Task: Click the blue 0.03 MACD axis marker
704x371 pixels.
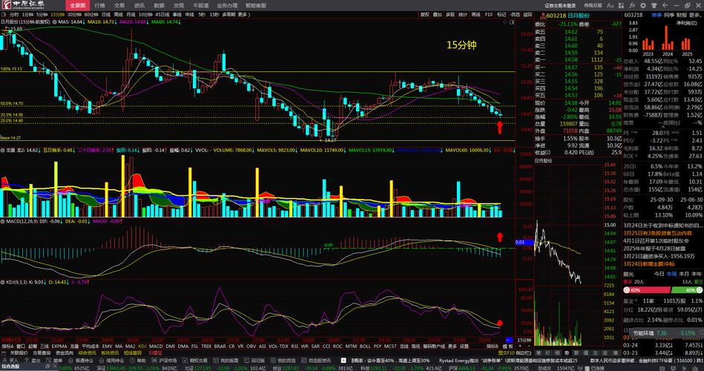Action: click(519, 242)
